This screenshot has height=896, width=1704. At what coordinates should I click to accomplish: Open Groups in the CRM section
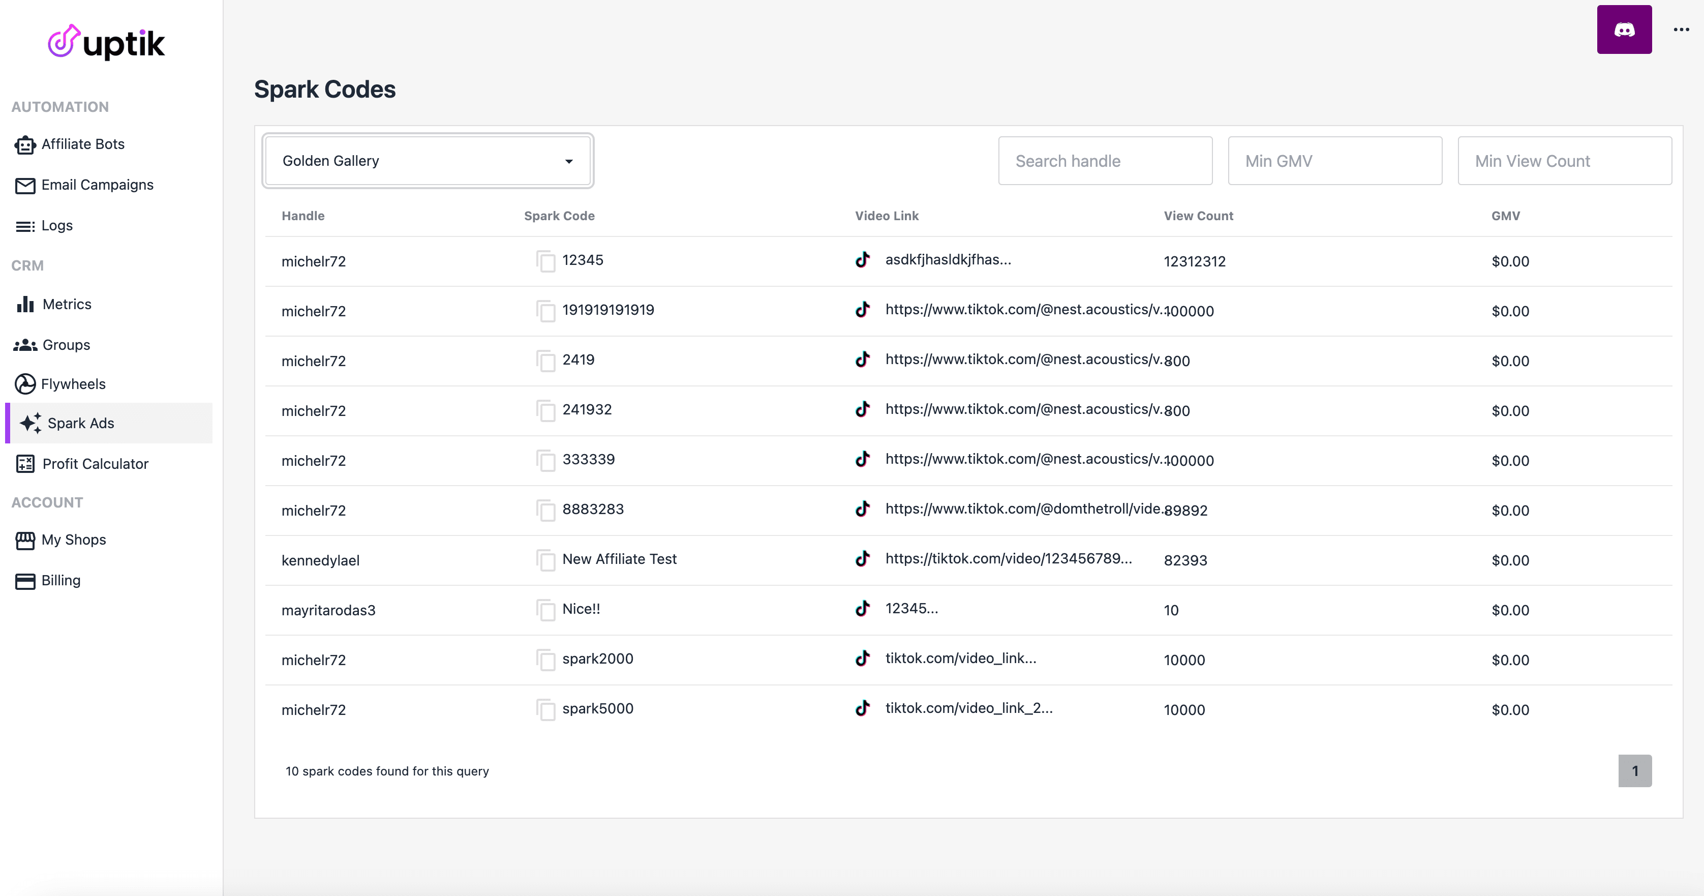pos(52,345)
